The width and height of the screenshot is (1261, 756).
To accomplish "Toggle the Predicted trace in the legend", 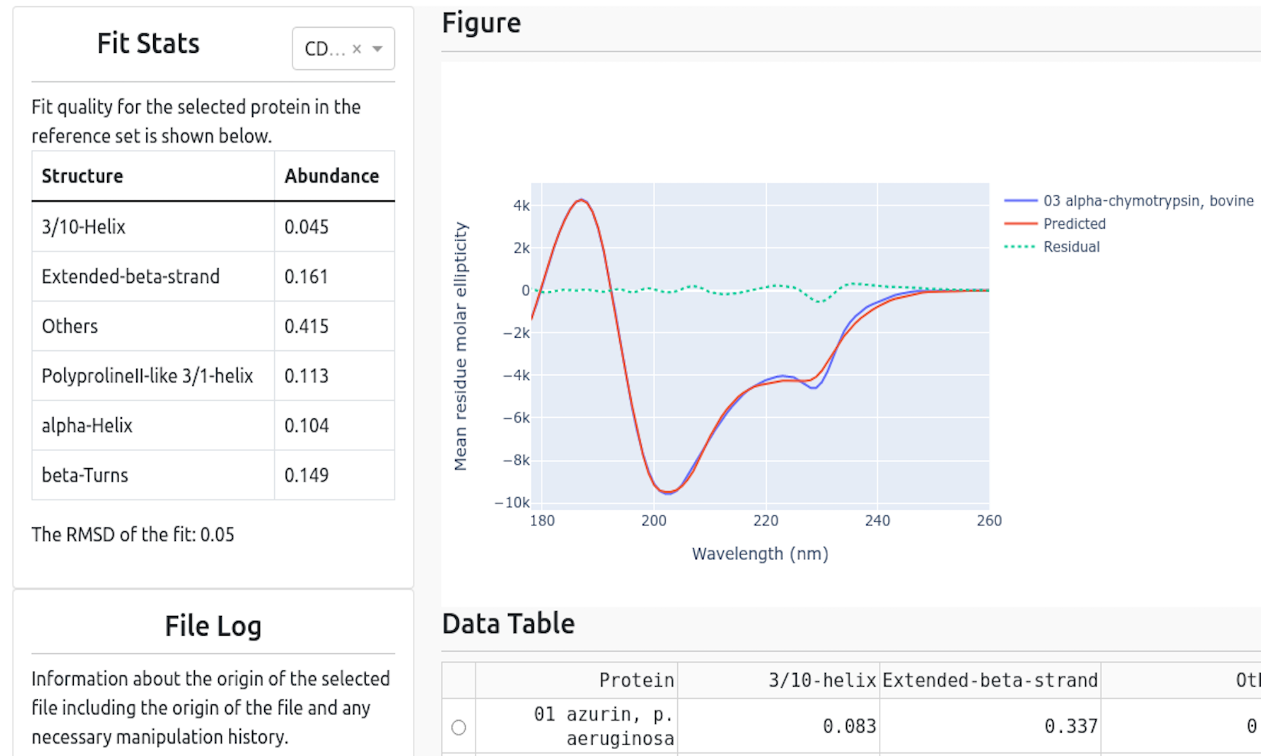I will pos(1074,224).
